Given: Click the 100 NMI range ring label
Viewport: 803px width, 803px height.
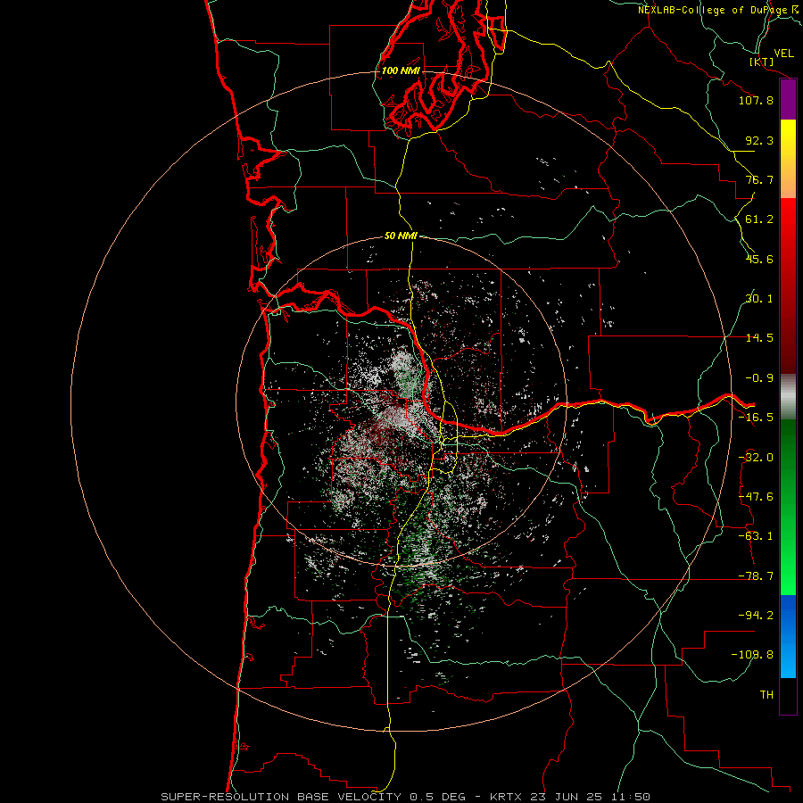Looking at the screenshot, I should coord(401,70).
